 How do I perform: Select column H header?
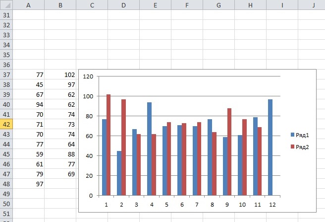tap(251, 5)
